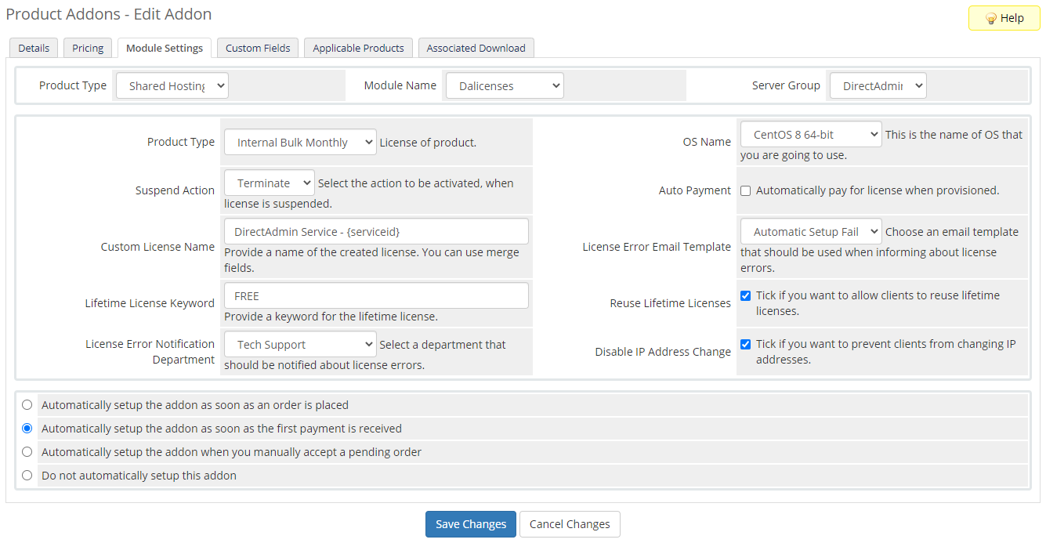Click the Product Addons - Edit Addon heading
Image resolution: width=1046 pixels, height=543 pixels.
pos(109,14)
